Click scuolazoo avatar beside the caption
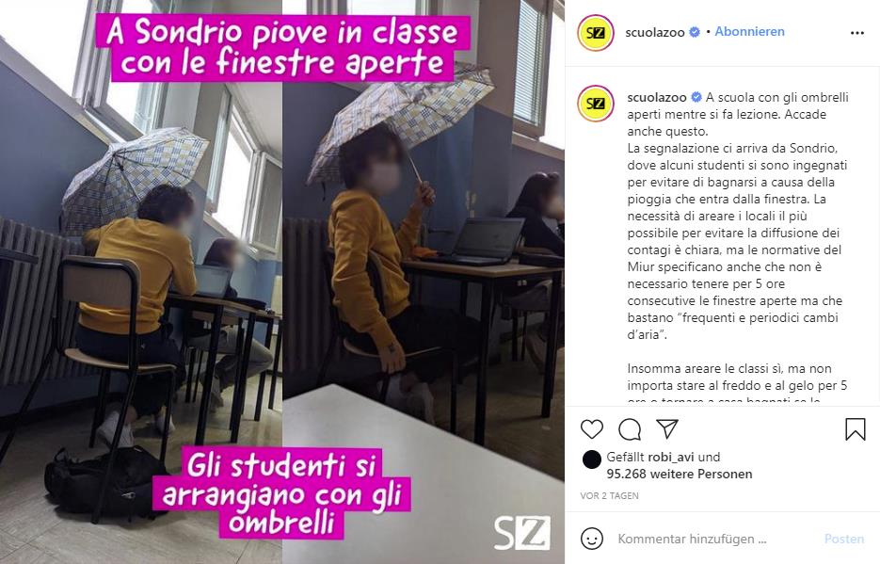 (596, 104)
